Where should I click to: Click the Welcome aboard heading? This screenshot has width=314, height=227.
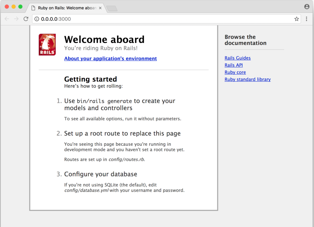pyautogui.click(x=104, y=40)
